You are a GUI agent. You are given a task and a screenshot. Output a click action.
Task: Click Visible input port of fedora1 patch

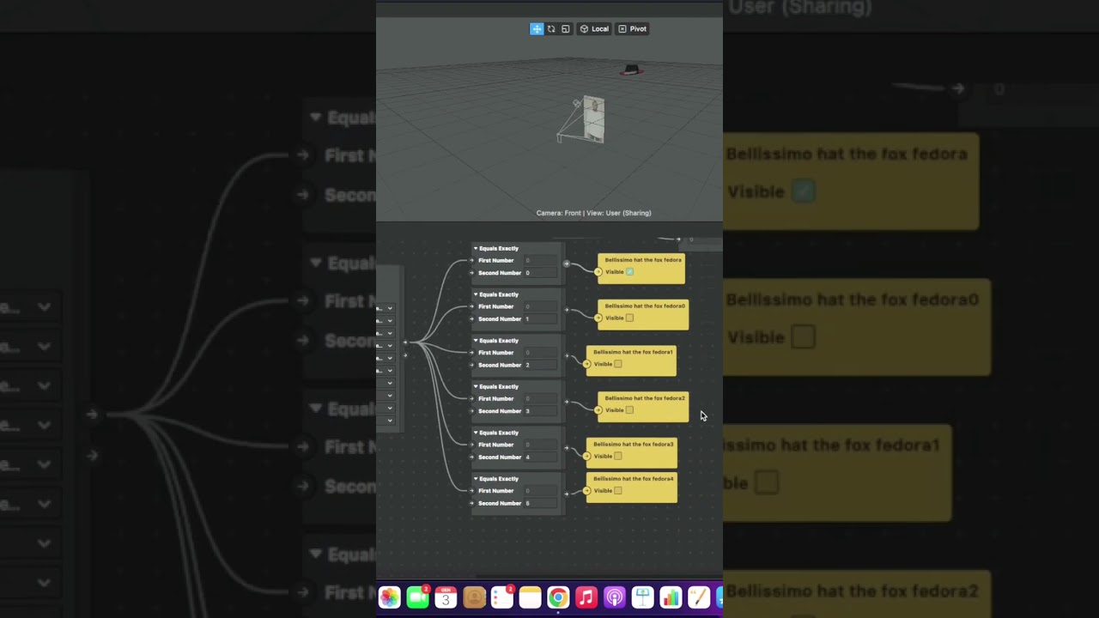(586, 364)
